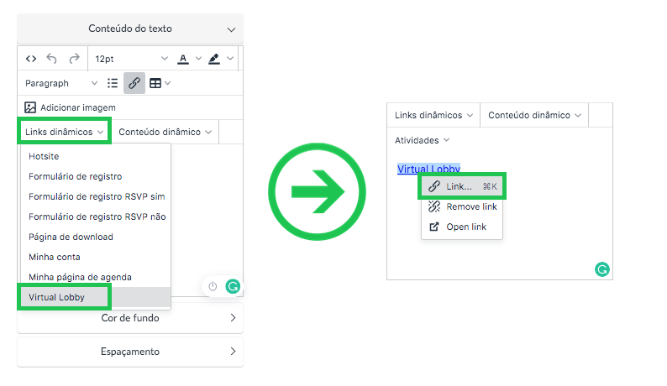Choose Página de download option
The height and width of the screenshot is (386, 667).
tap(96, 237)
